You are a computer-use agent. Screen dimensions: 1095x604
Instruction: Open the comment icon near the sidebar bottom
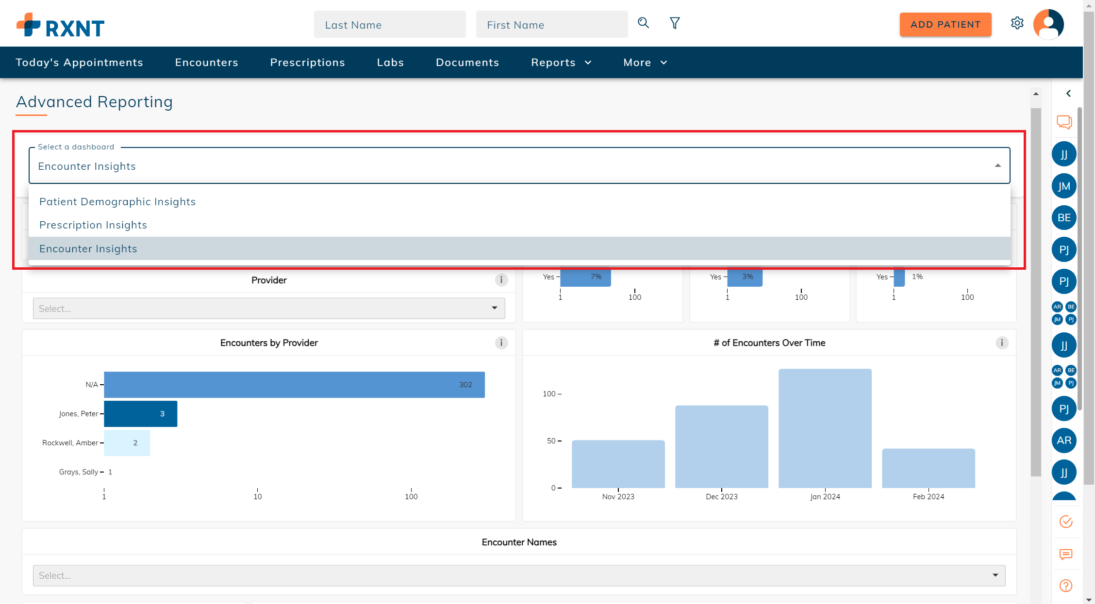1066,555
